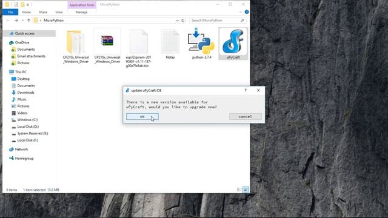Open Local Disk (F:) drive

[28, 140]
